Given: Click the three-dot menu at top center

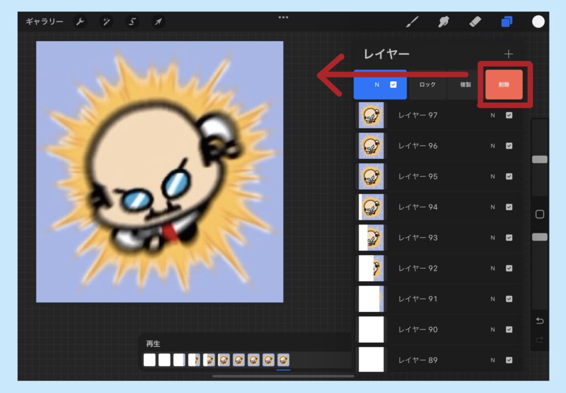Looking at the screenshot, I should 284,17.
